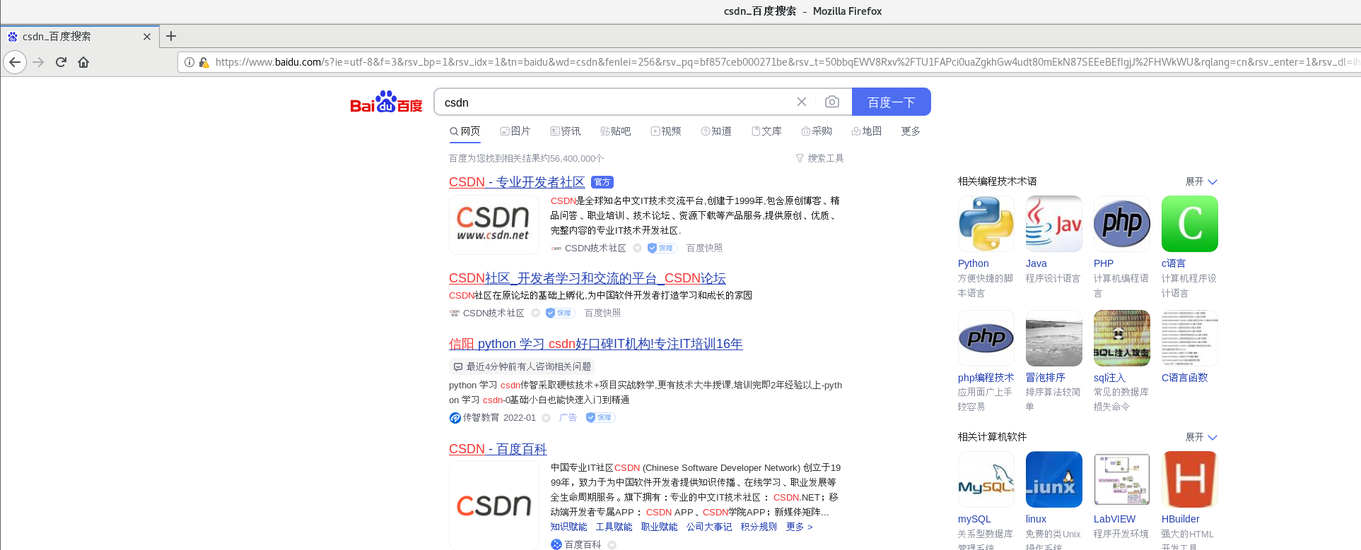Click 积分规则 sub-link
The height and width of the screenshot is (550, 1361).
pos(759,527)
